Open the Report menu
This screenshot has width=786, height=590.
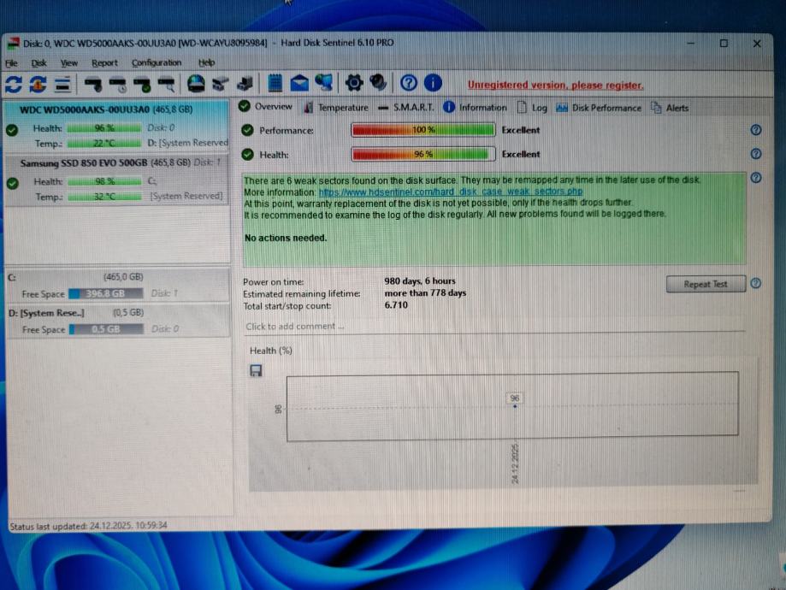104,63
